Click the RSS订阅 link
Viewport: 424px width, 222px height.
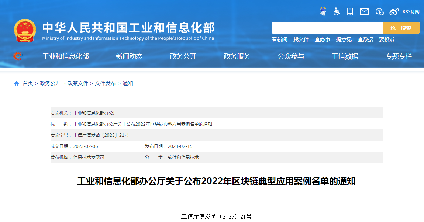click(x=411, y=11)
